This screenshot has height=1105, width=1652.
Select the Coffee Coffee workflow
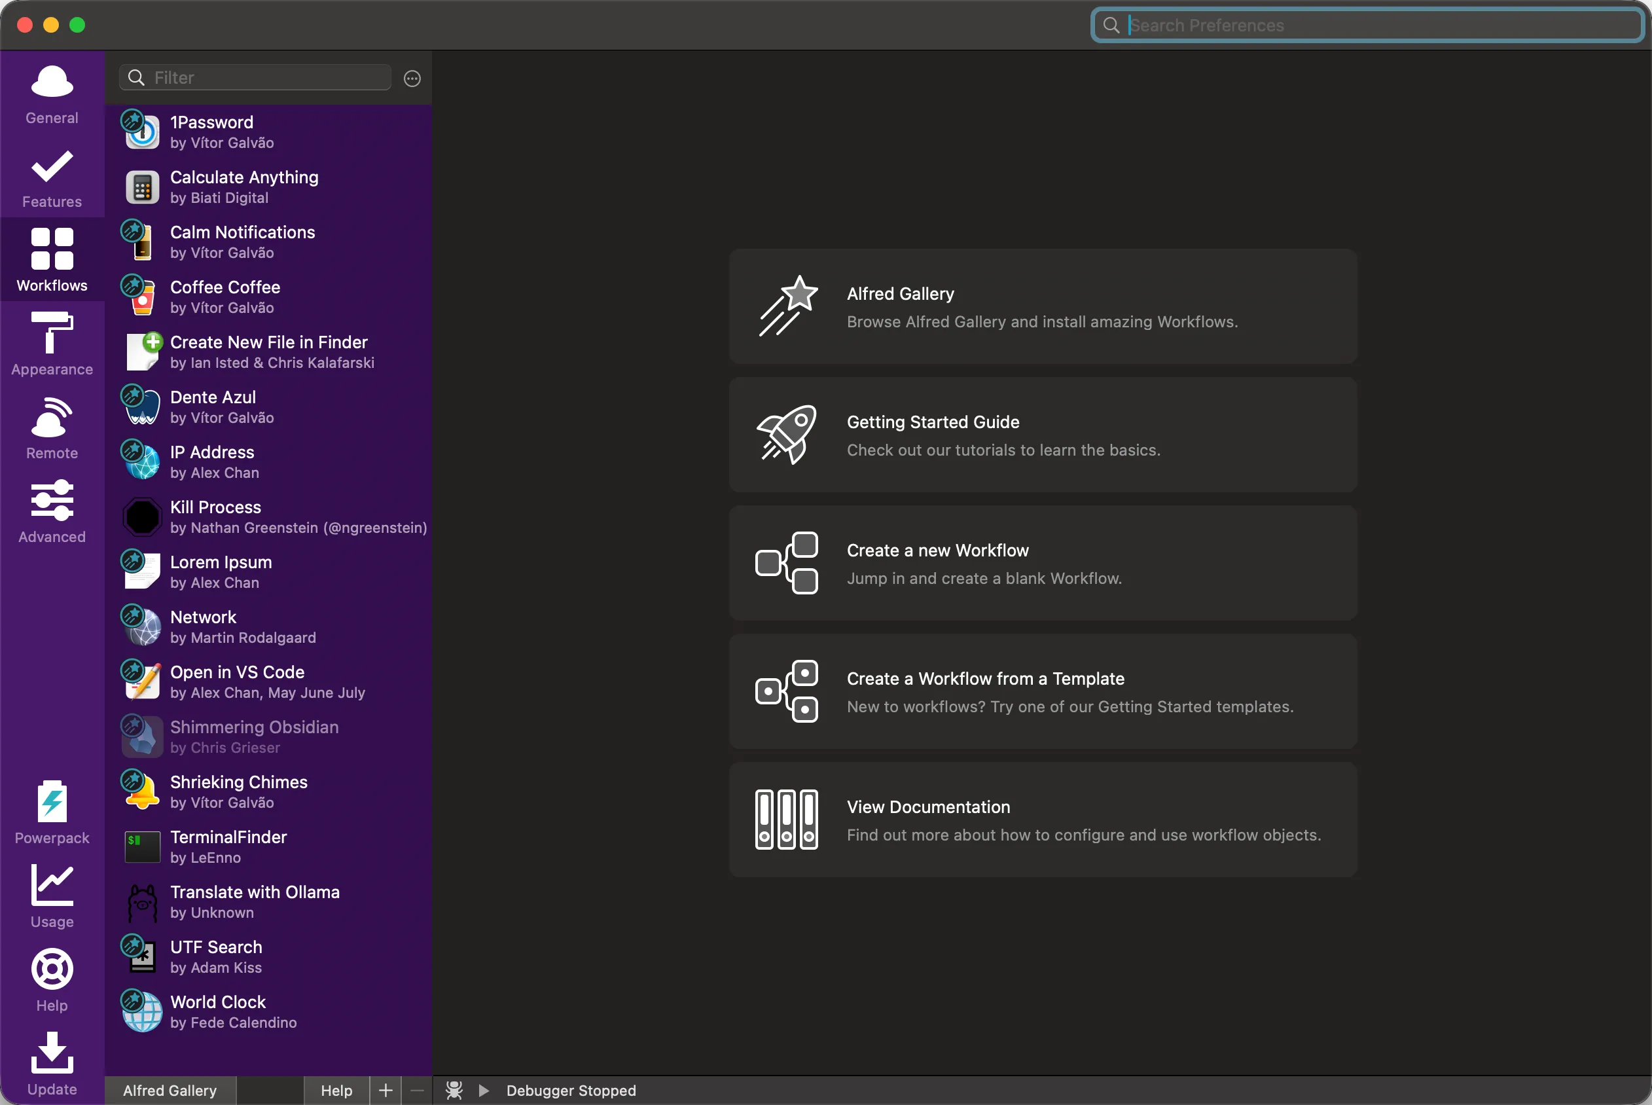tap(268, 297)
